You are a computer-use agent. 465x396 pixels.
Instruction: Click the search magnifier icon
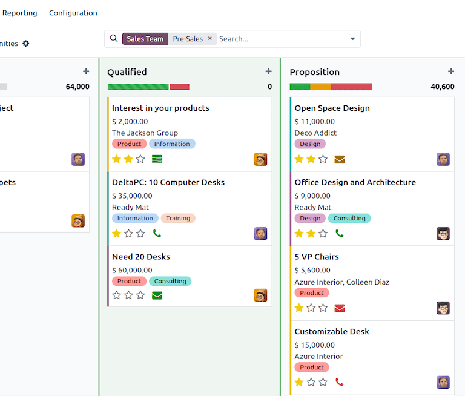[x=114, y=39]
